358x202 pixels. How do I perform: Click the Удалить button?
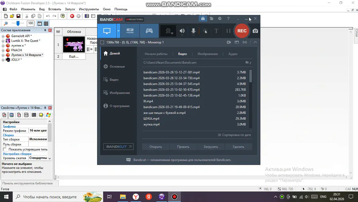coord(238,147)
